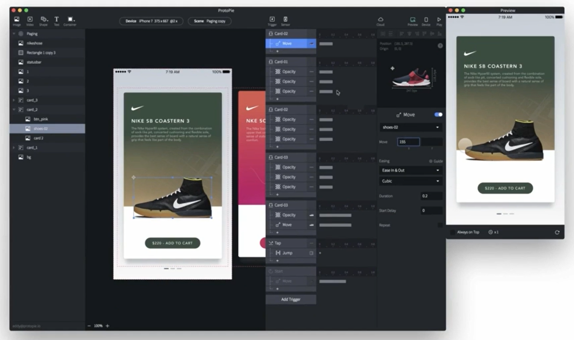Open the Scene Paging copy selector
Screen dimensions: 574x340
(209, 21)
